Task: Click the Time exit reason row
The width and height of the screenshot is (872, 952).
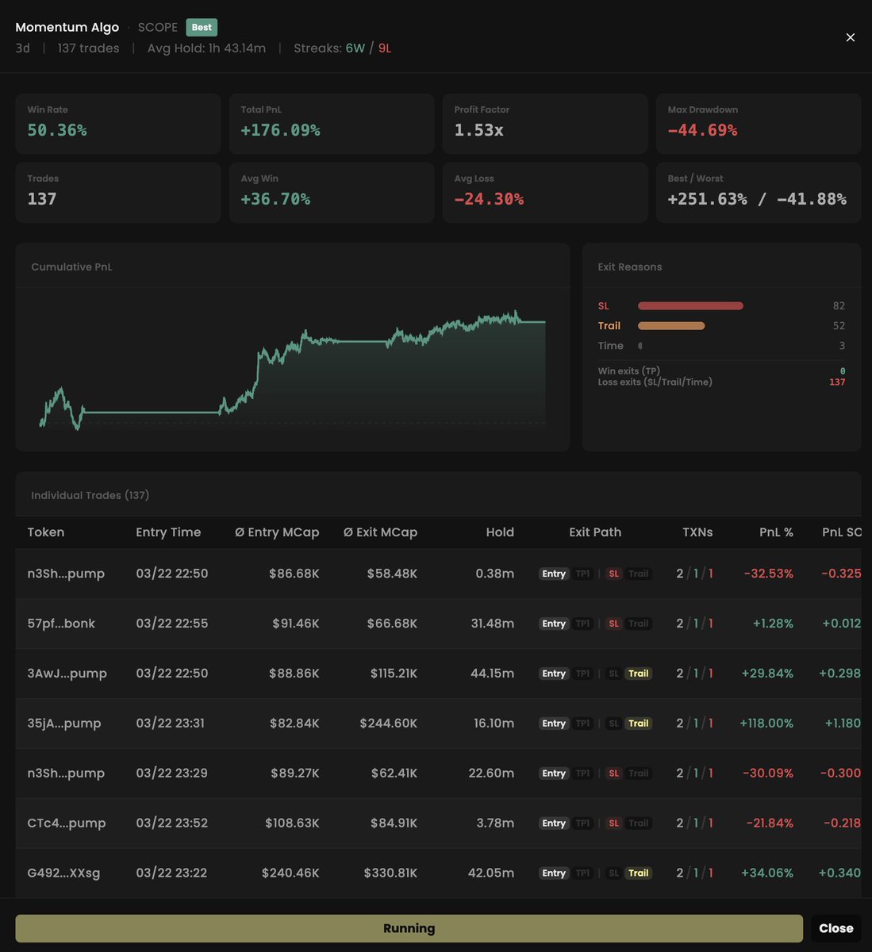Action: tap(721, 346)
